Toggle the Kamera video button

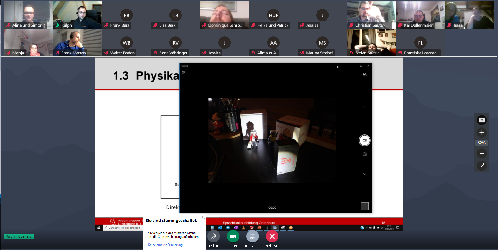point(233,236)
